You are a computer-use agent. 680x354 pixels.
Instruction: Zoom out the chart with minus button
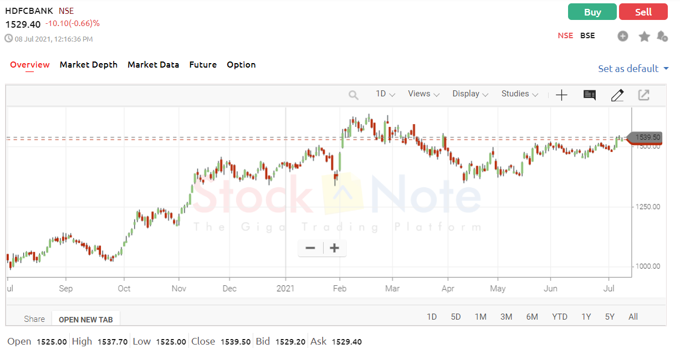(x=310, y=248)
